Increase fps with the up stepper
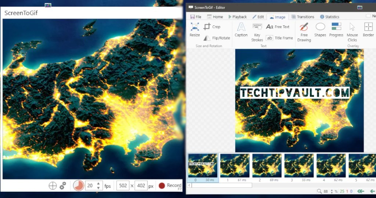Screen dimensions: 376x198 (98, 184)
